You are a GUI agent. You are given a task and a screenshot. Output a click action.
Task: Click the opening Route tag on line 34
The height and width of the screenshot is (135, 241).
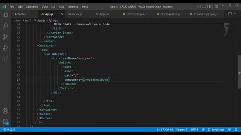tap(66, 67)
